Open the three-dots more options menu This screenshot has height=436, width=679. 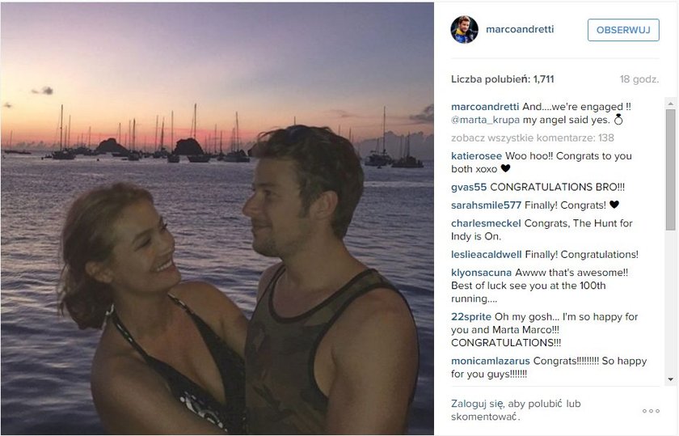coord(651,411)
